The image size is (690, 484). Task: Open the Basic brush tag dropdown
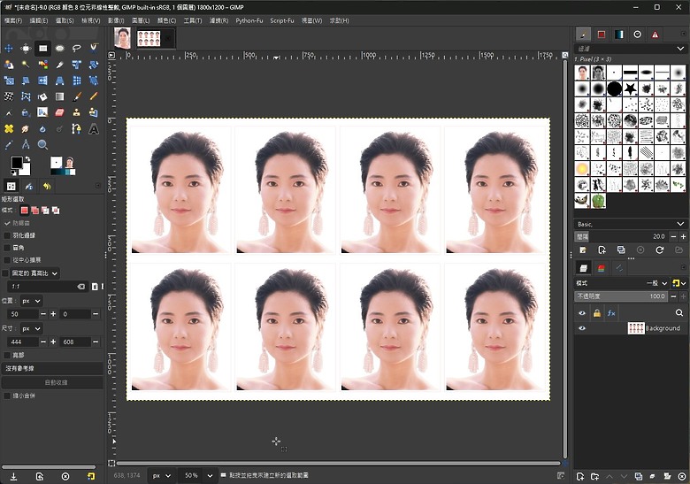(x=630, y=224)
